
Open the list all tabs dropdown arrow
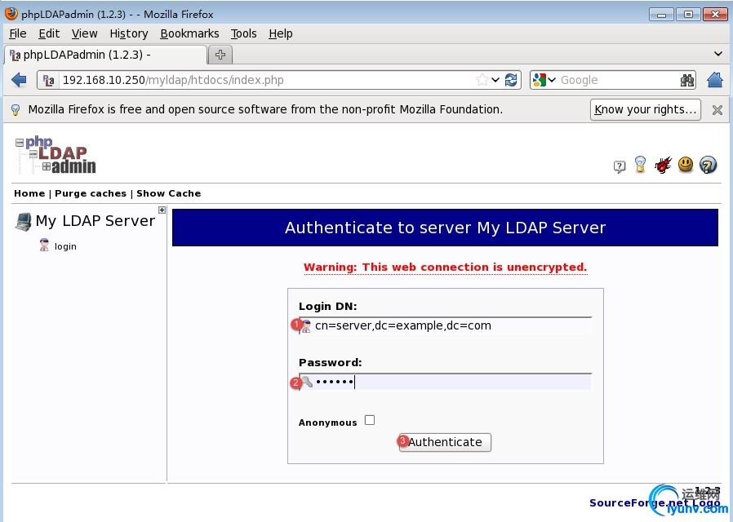click(718, 54)
